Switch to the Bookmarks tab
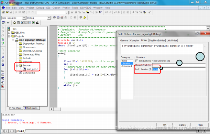The height and width of the screenshot is (134, 210). (x=31, y=108)
